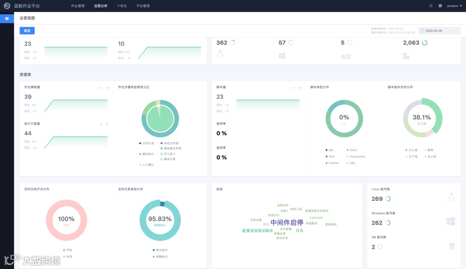Toggle 脚本执行 legend in step type chart
The width and height of the screenshot is (466, 269).
(x=147, y=154)
